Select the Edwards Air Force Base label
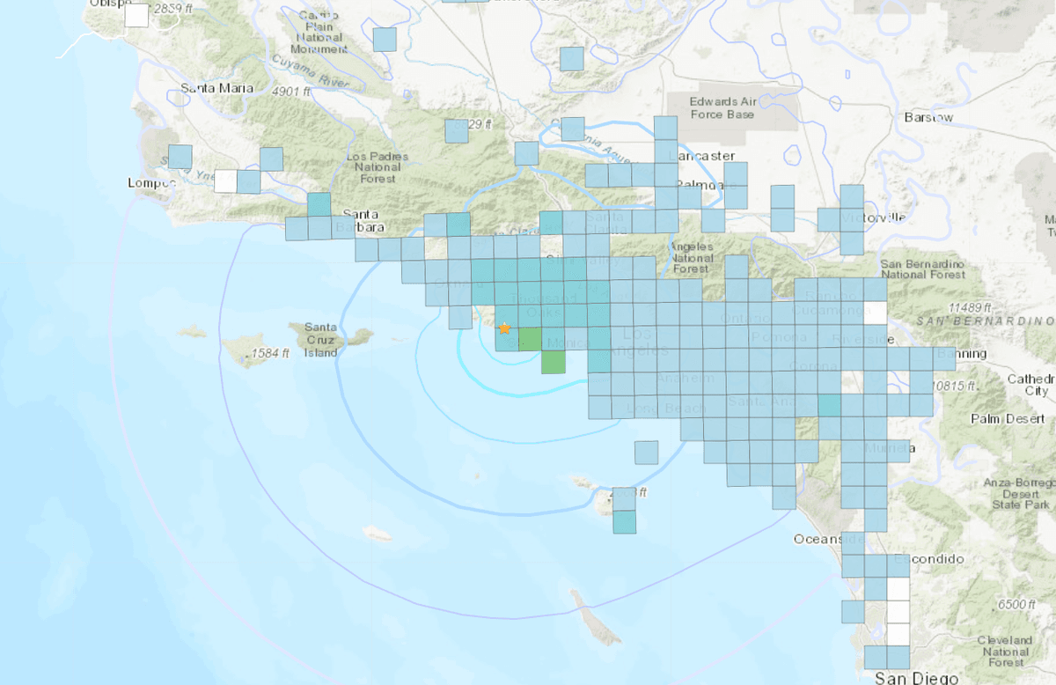Viewport: 1056px width, 685px height. (724, 107)
